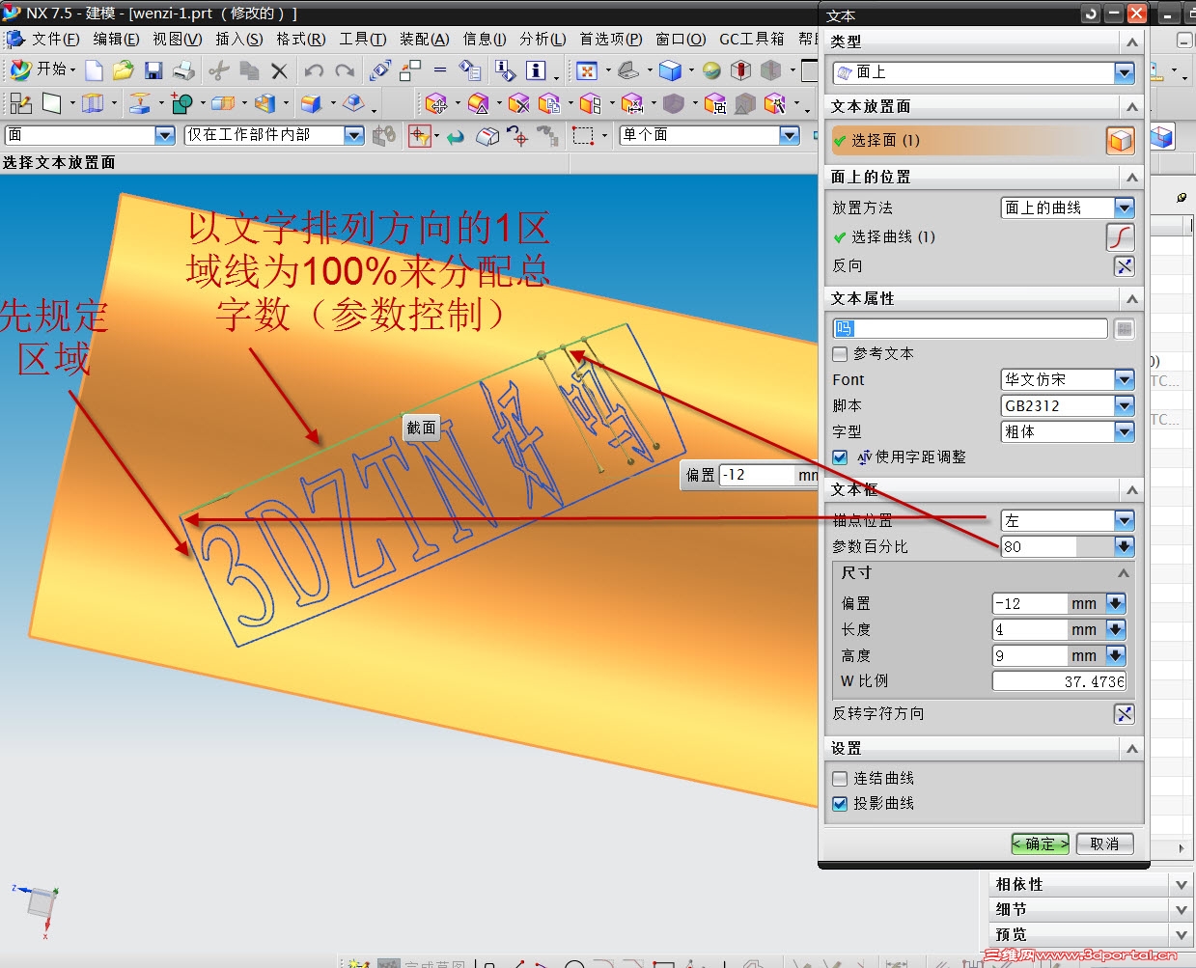Click the Sketch icon in feature toolbar

click(20, 103)
